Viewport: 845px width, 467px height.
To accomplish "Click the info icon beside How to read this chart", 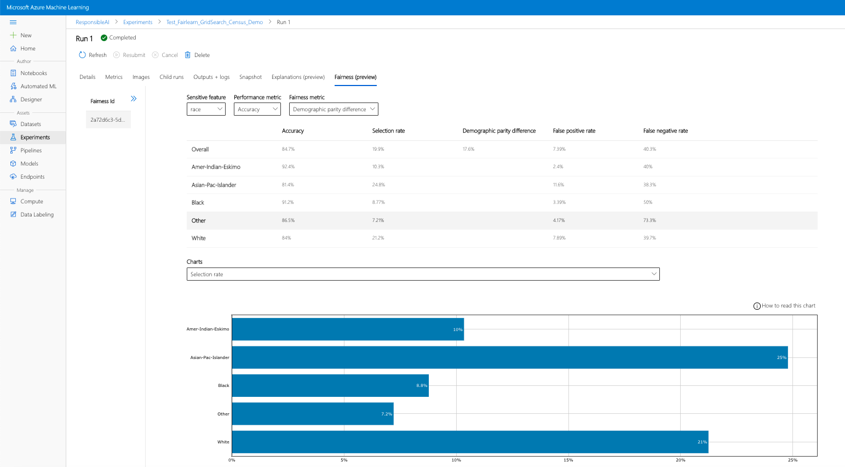I will pyautogui.click(x=757, y=306).
